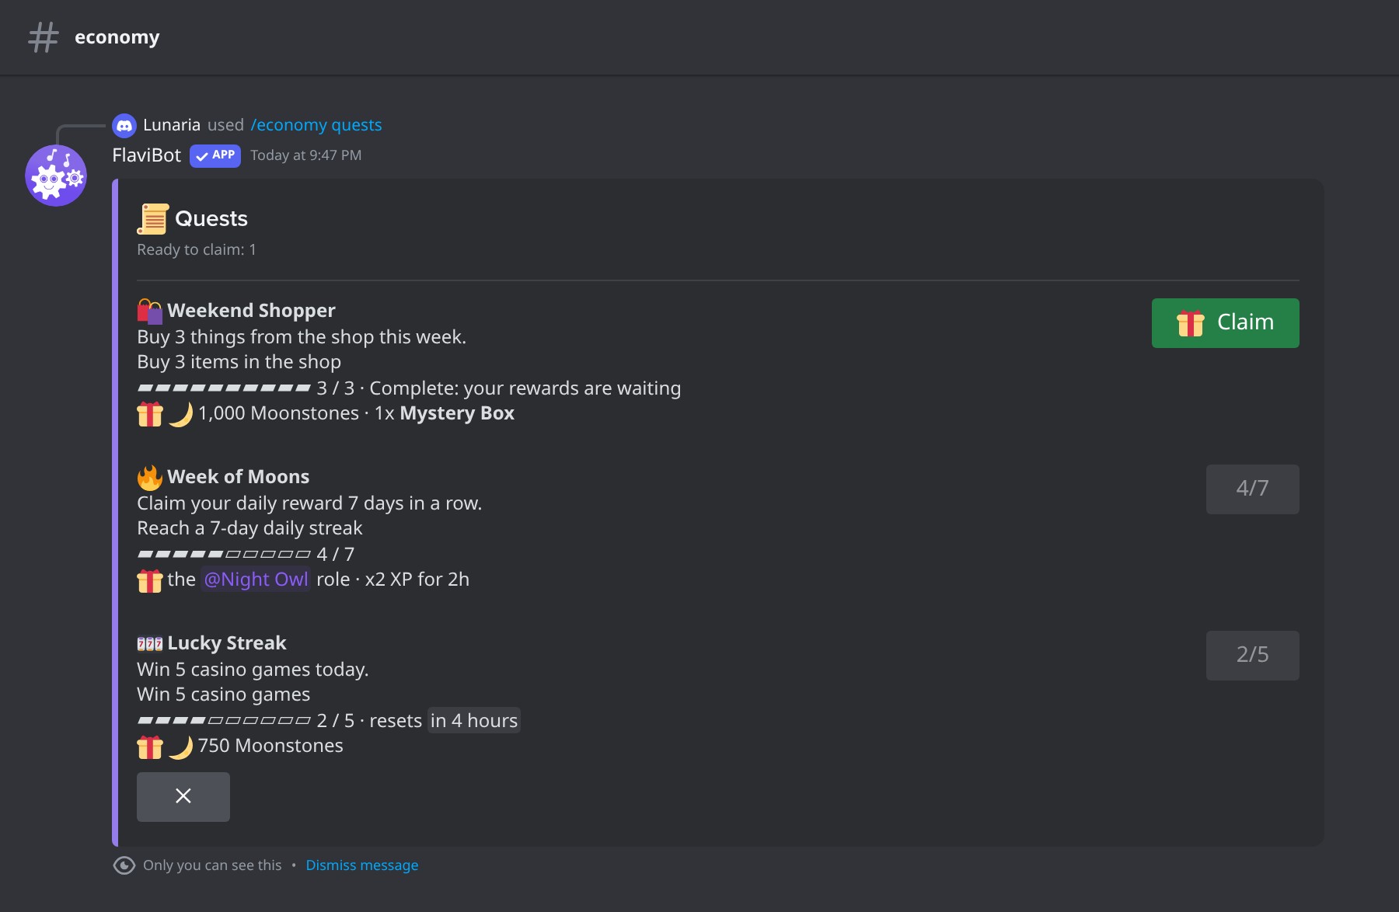Viewport: 1399px width, 912px height.
Task: Open the /economy quests command link
Action: click(316, 125)
